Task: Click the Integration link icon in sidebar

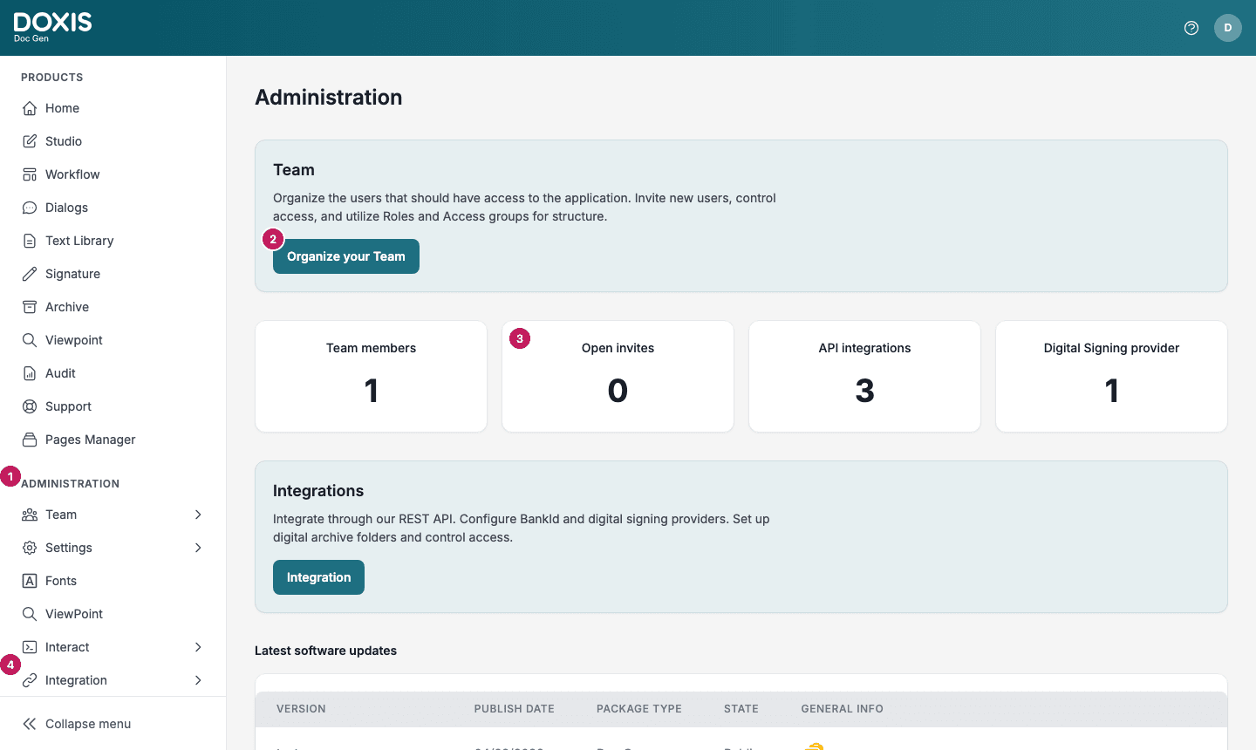Action: (30, 680)
